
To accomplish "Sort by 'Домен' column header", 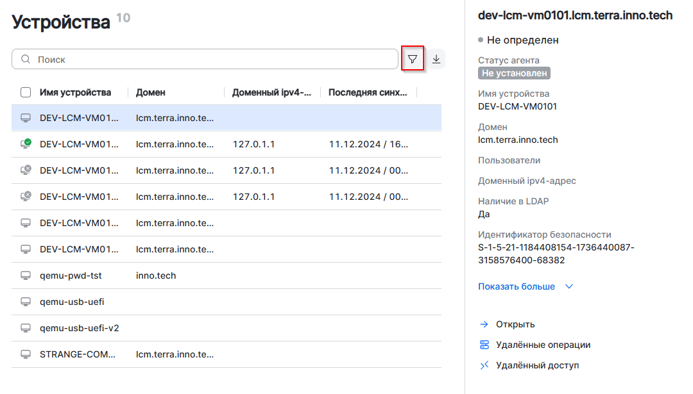I will [151, 92].
